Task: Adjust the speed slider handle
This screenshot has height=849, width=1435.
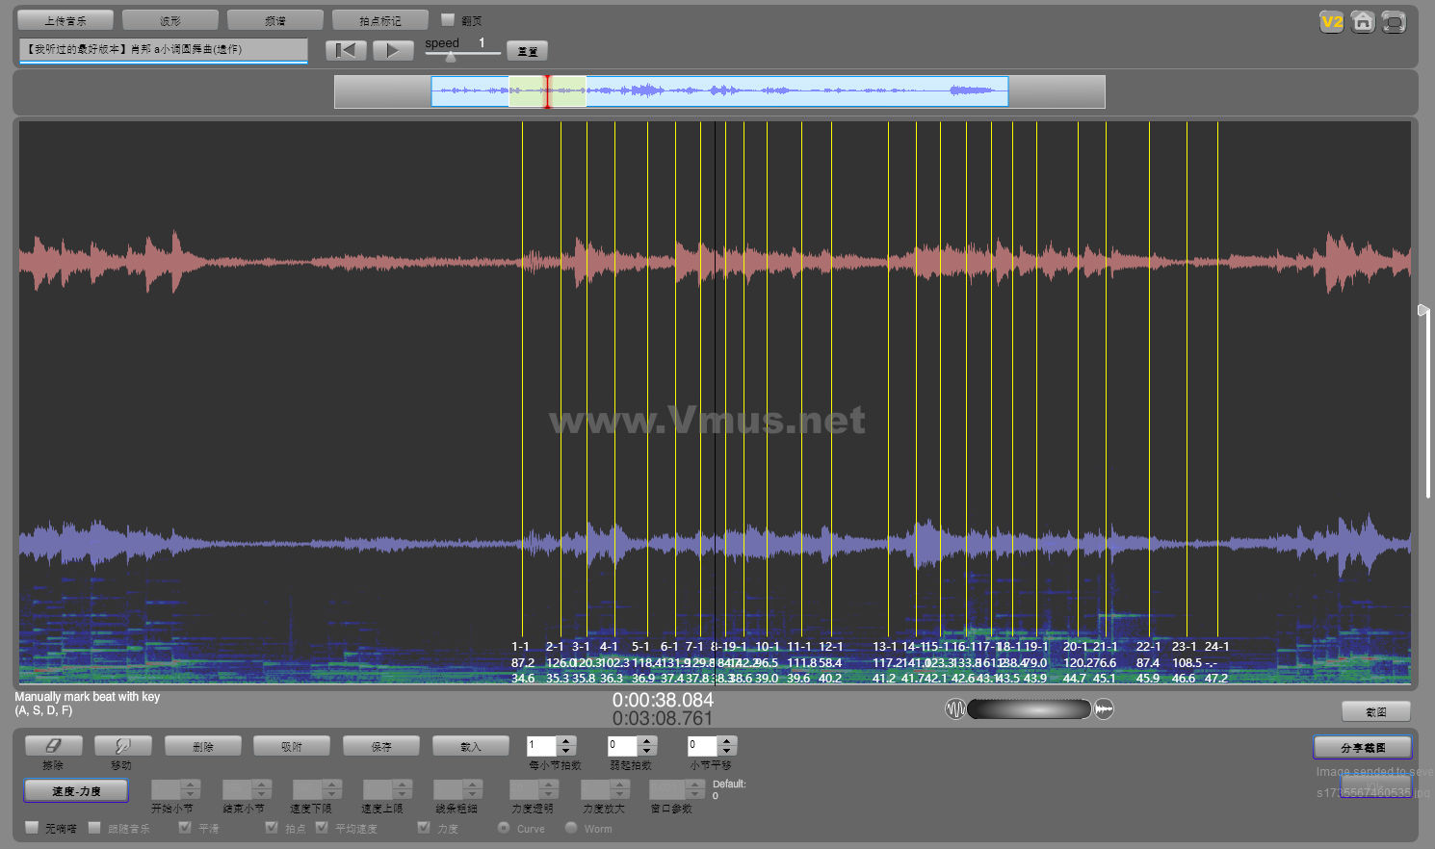Action: 451,57
